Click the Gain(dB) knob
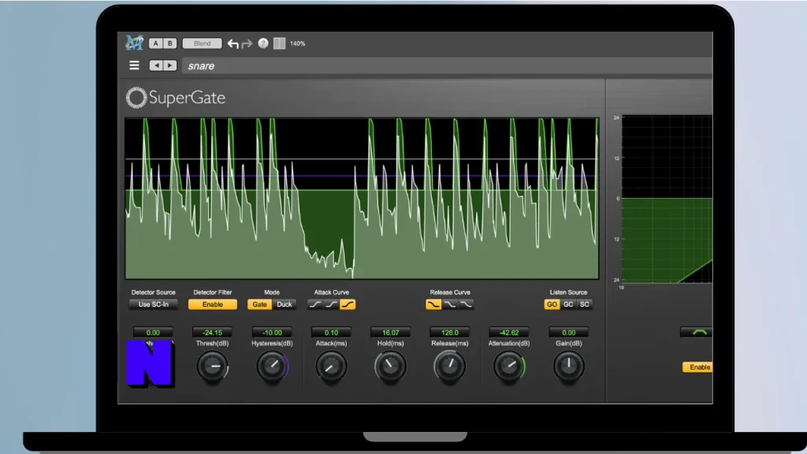The width and height of the screenshot is (807, 454). (x=569, y=367)
